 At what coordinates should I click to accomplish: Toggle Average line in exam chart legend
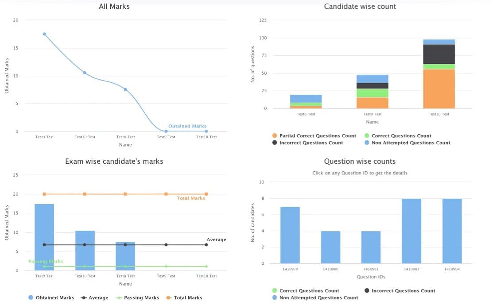(x=98, y=298)
